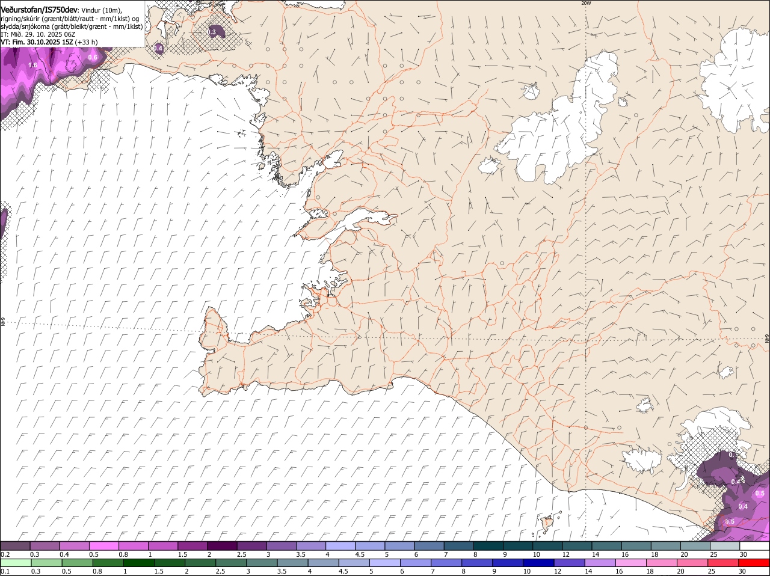Pick lower-row pink swatch starting at 18
Screen dimensions: 770x576
(662, 563)
